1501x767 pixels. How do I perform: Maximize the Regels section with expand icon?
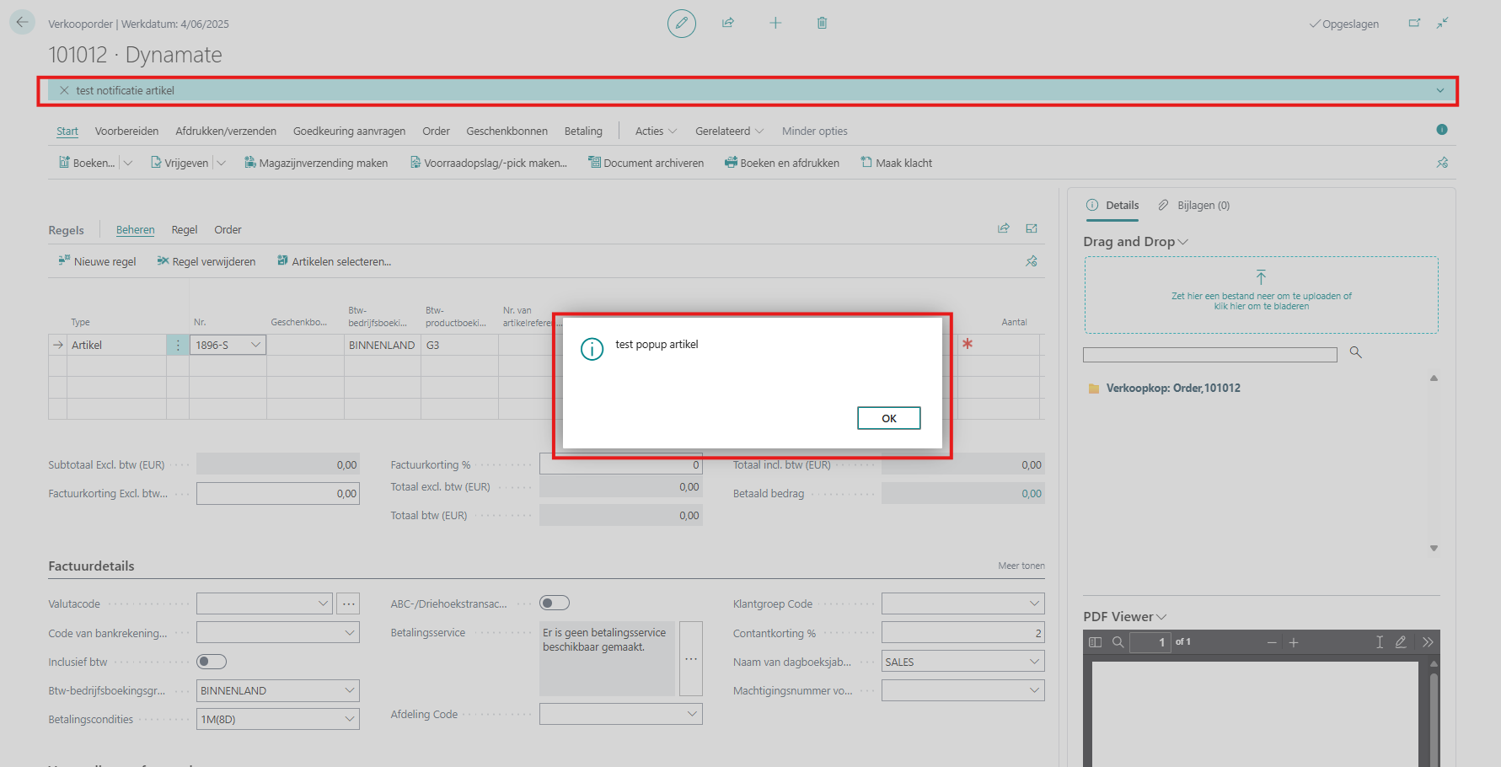[1032, 228]
